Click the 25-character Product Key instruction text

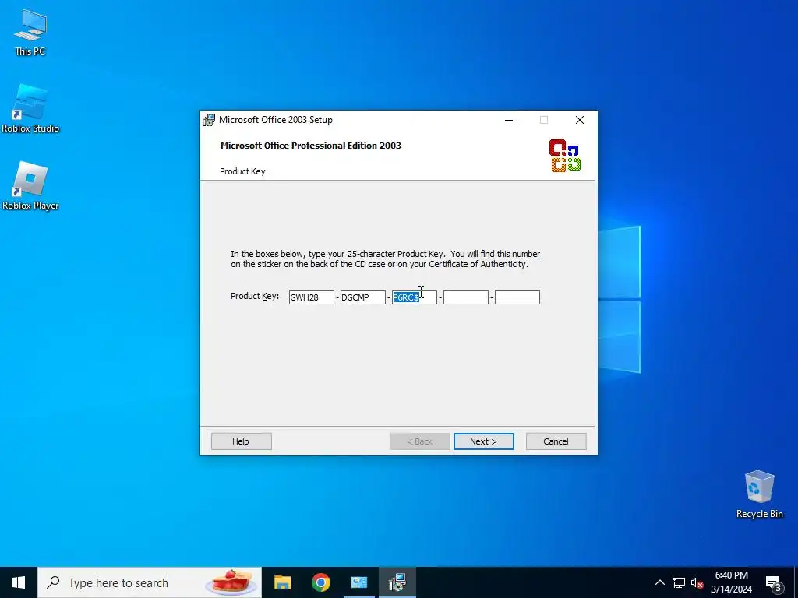[x=385, y=259]
